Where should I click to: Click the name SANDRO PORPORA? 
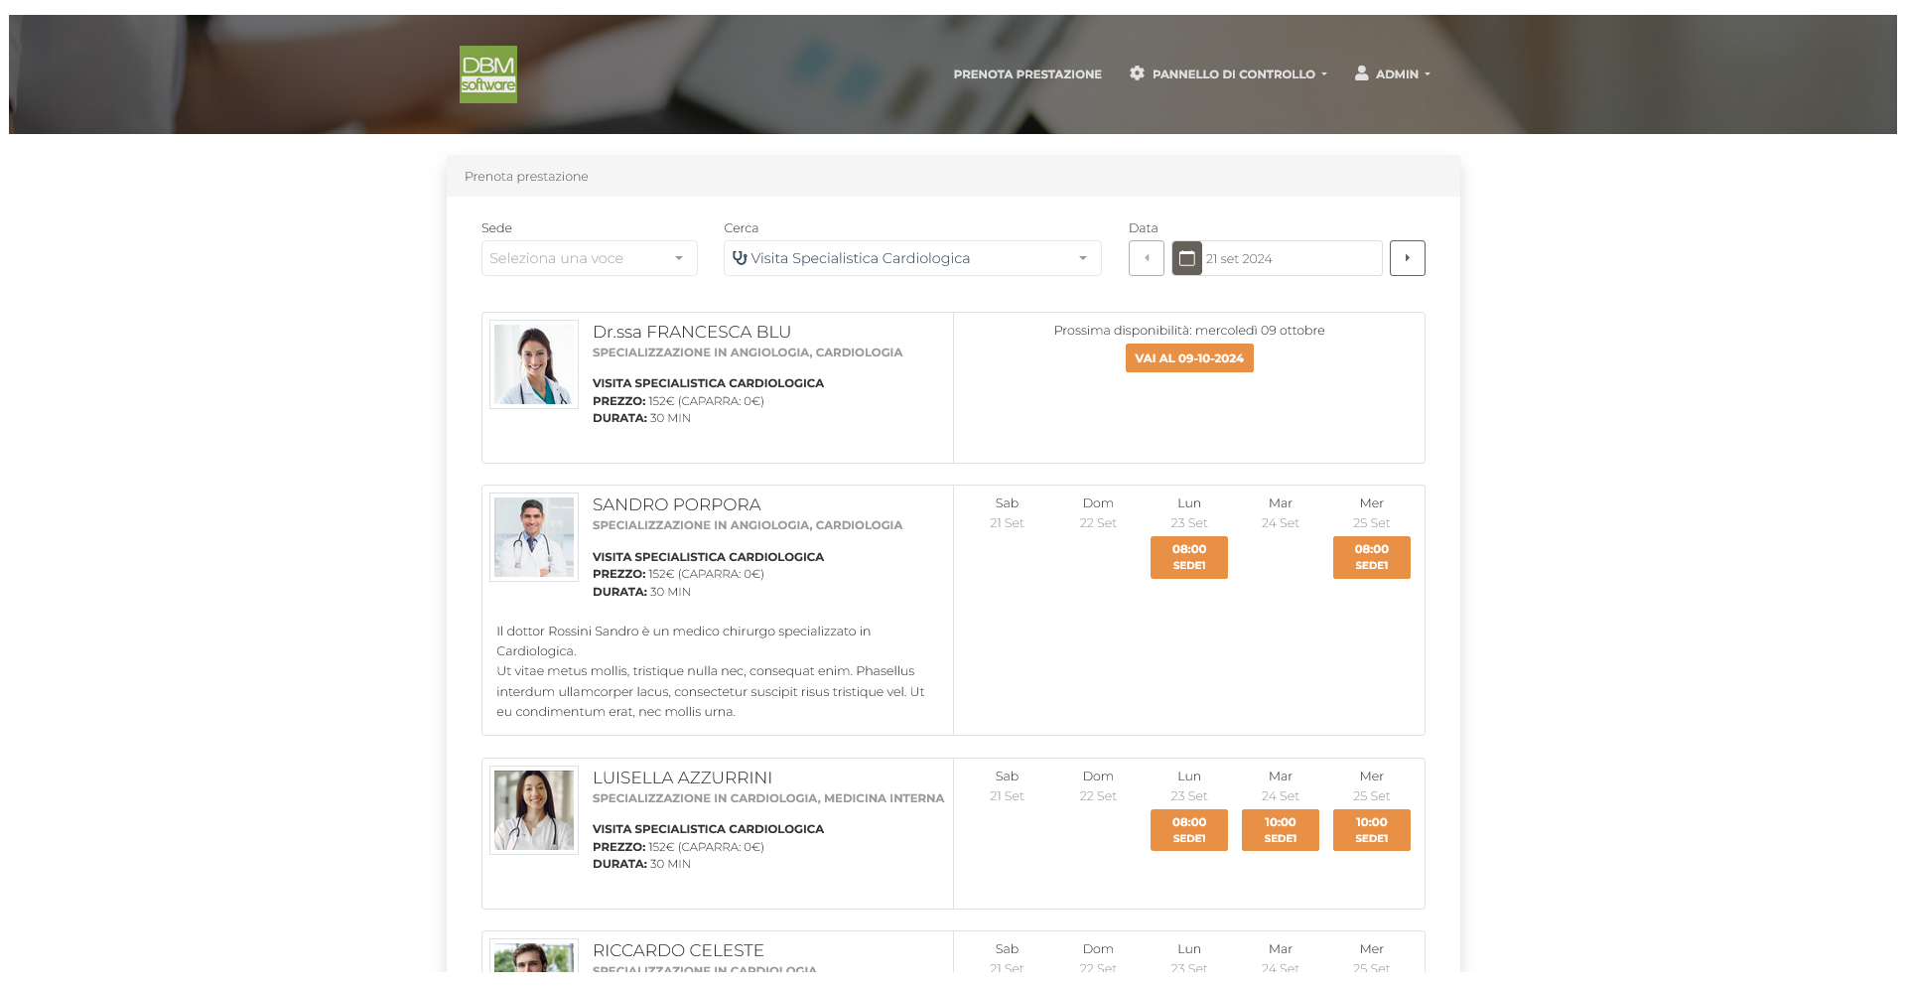pyautogui.click(x=677, y=504)
